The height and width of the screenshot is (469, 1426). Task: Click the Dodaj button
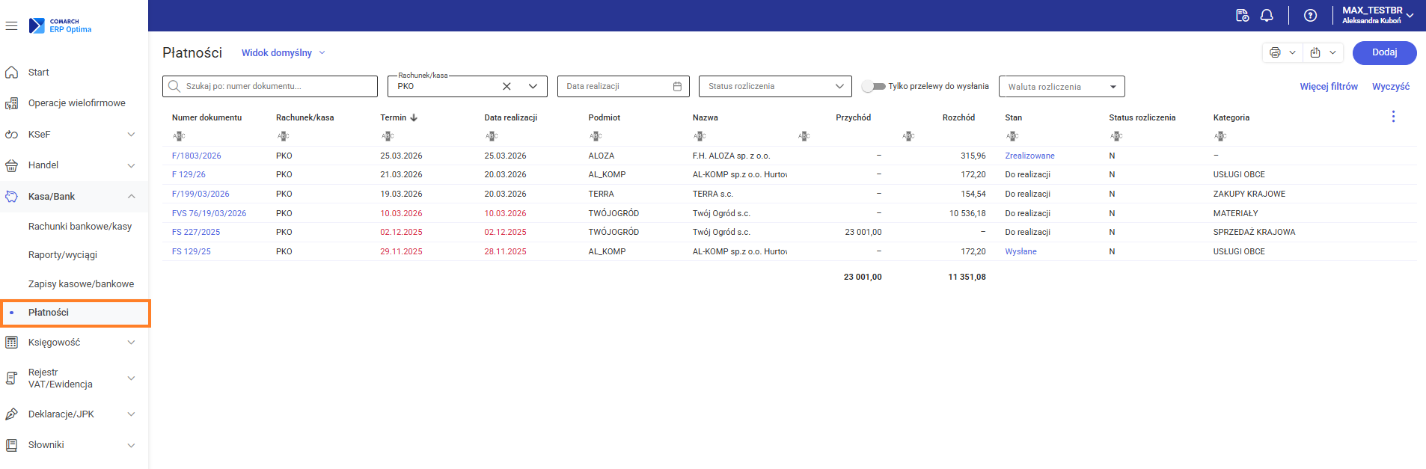click(x=1384, y=52)
